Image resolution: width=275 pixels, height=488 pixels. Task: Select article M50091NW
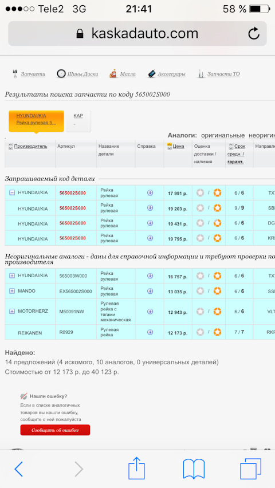click(x=72, y=312)
